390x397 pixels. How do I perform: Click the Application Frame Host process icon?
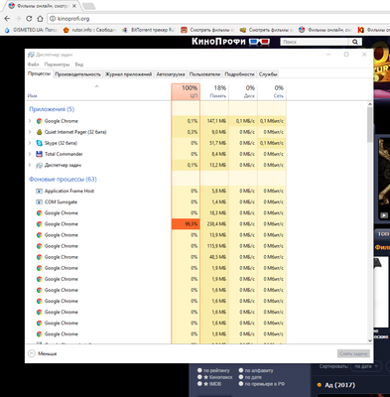[39, 191]
